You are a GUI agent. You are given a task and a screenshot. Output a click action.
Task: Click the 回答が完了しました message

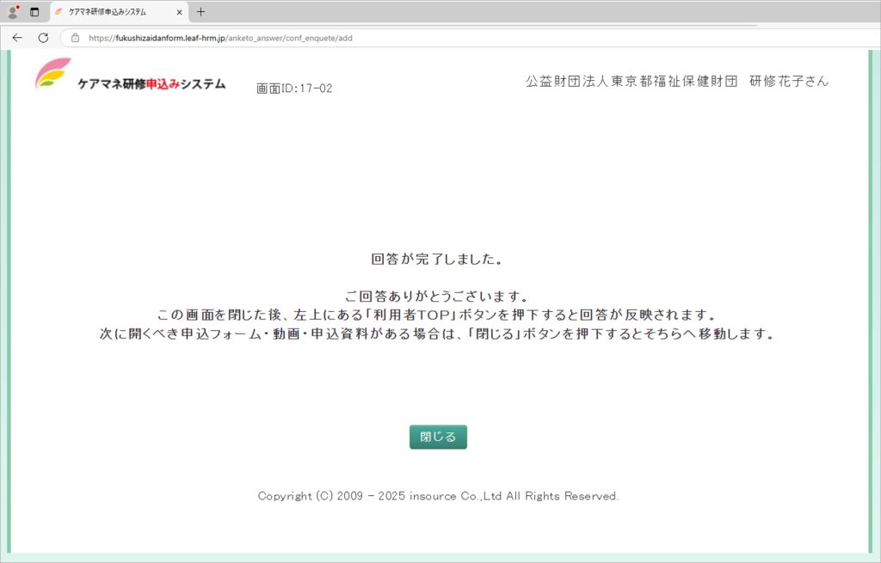[437, 259]
